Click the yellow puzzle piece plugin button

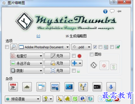tap(67, 99)
